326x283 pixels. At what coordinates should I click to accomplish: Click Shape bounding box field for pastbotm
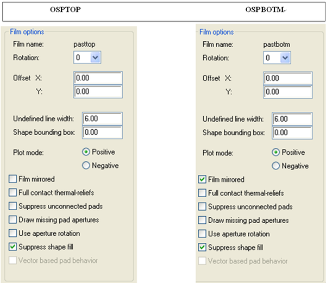[x=292, y=132]
